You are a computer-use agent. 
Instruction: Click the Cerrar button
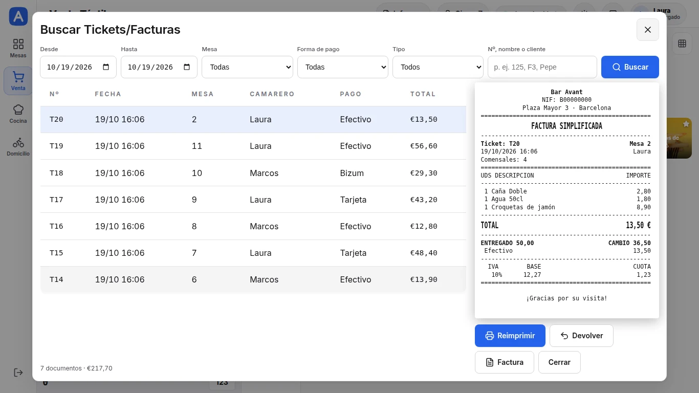tap(559, 362)
